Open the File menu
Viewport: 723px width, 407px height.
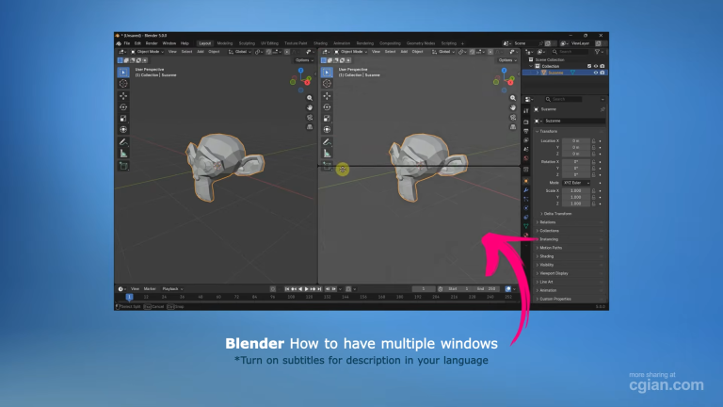point(127,43)
